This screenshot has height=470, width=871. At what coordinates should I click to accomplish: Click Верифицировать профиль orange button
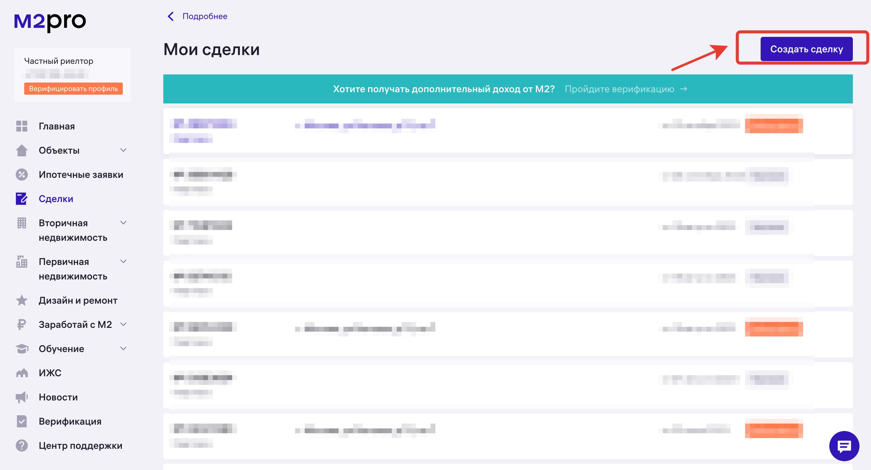[73, 89]
